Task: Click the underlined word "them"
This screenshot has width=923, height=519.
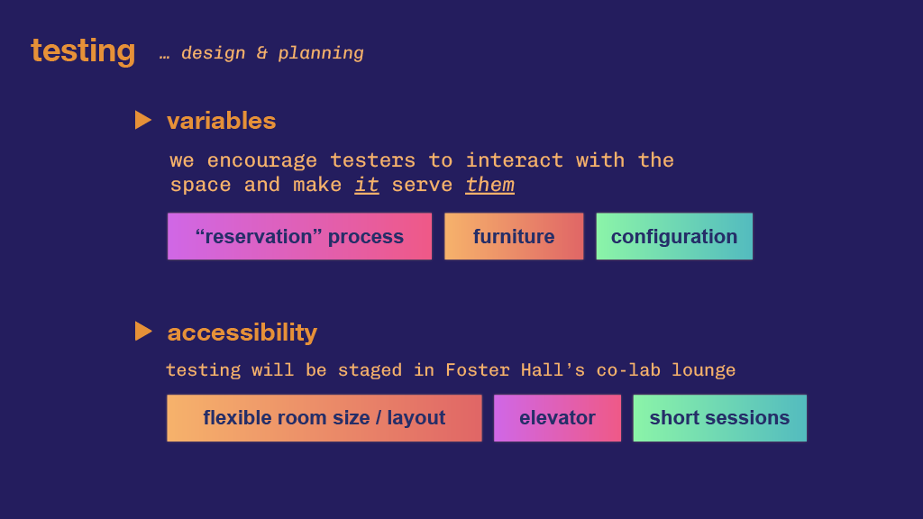Action: coord(489,185)
